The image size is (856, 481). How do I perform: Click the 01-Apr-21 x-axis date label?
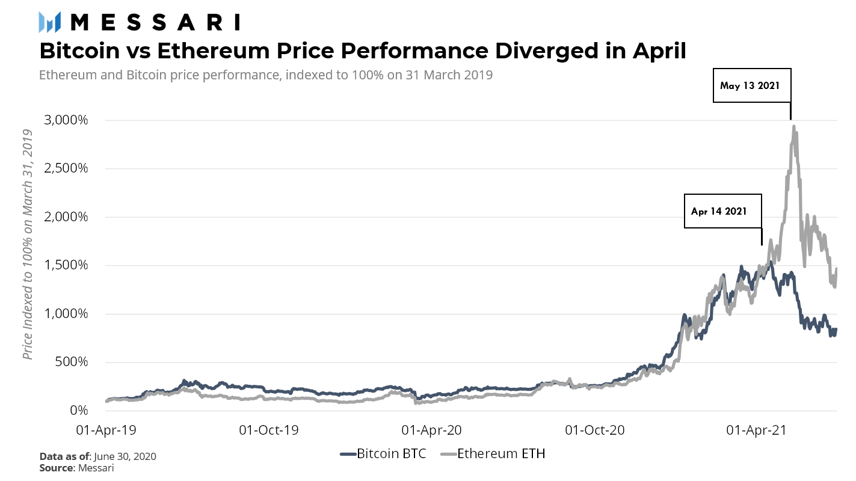click(x=757, y=430)
